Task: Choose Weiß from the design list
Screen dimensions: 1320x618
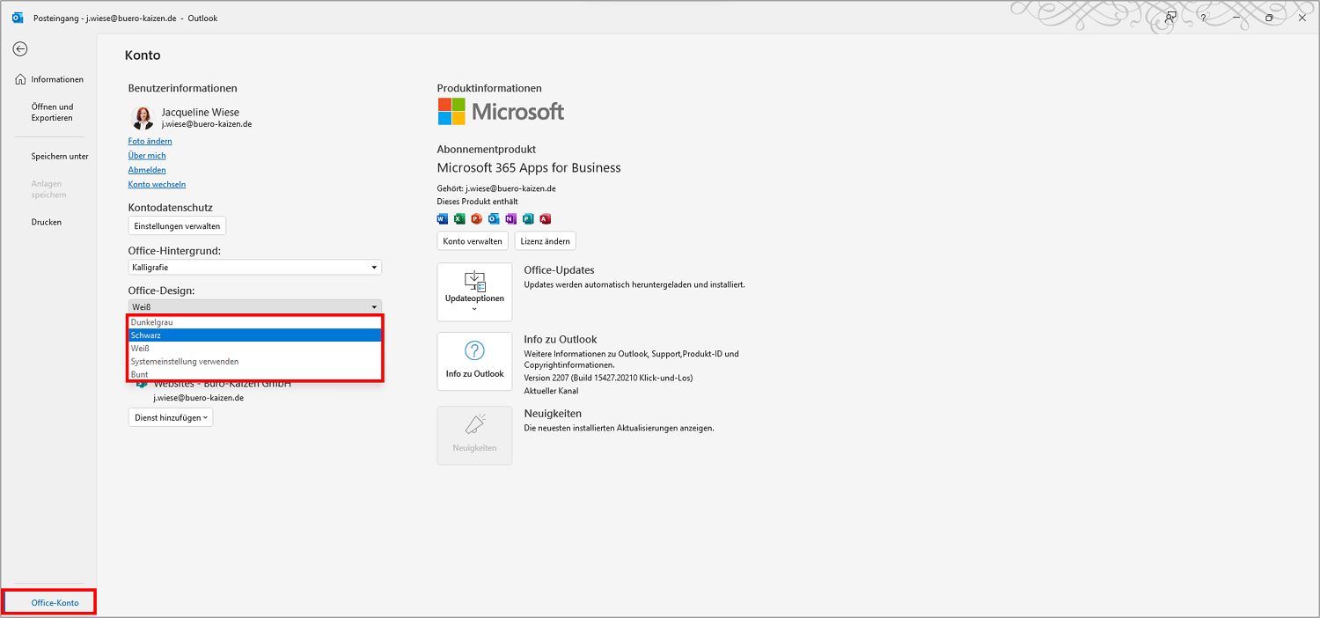Action: coord(255,349)
